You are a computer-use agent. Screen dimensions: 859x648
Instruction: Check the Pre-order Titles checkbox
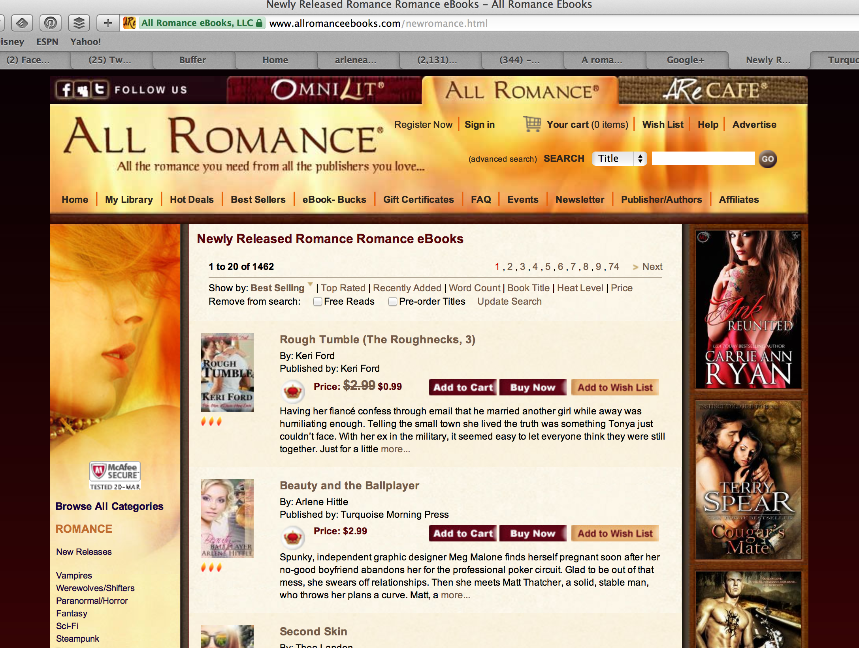392,302
